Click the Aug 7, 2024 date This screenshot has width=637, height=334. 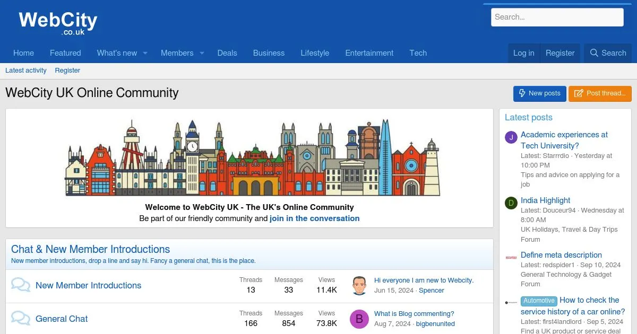393,324
